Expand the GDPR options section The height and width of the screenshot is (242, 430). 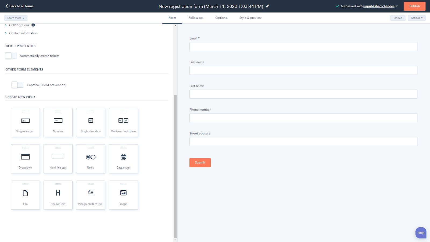tap(19, 25)
